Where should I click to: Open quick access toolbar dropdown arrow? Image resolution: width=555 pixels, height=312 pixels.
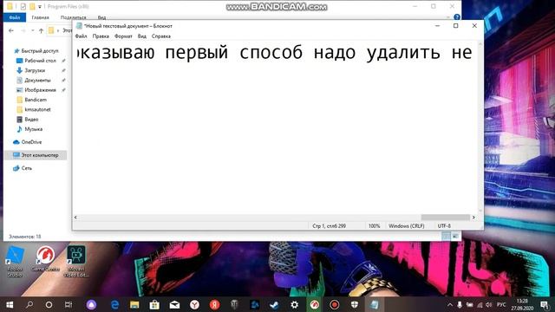tap(40, 6)
